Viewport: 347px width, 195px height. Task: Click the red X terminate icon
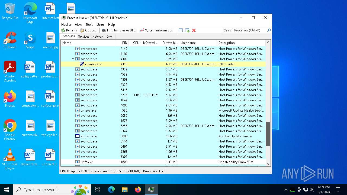coord(194,30)
